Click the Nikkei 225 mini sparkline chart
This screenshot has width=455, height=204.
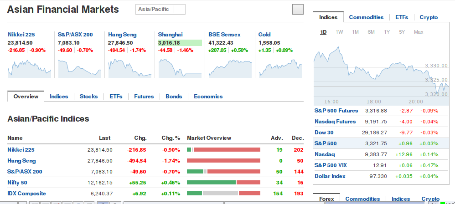(x=30, y=69)
